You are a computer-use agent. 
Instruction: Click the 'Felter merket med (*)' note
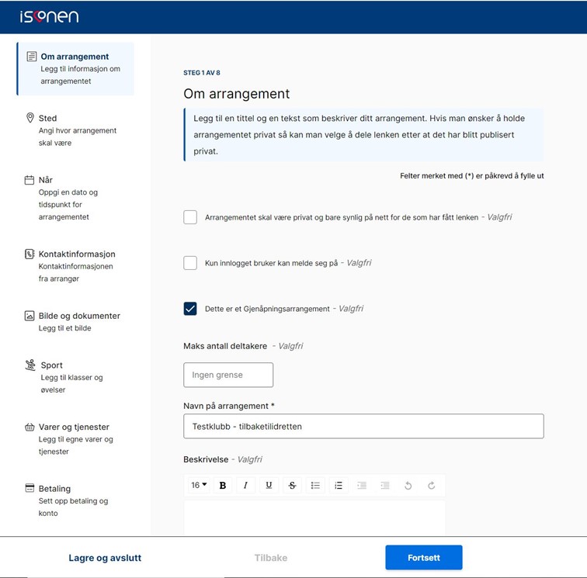point(472,176)
